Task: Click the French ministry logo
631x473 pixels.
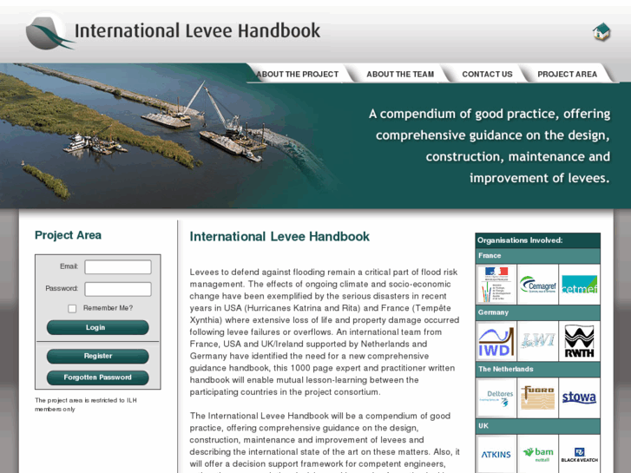Action: (x=496, y=285)
